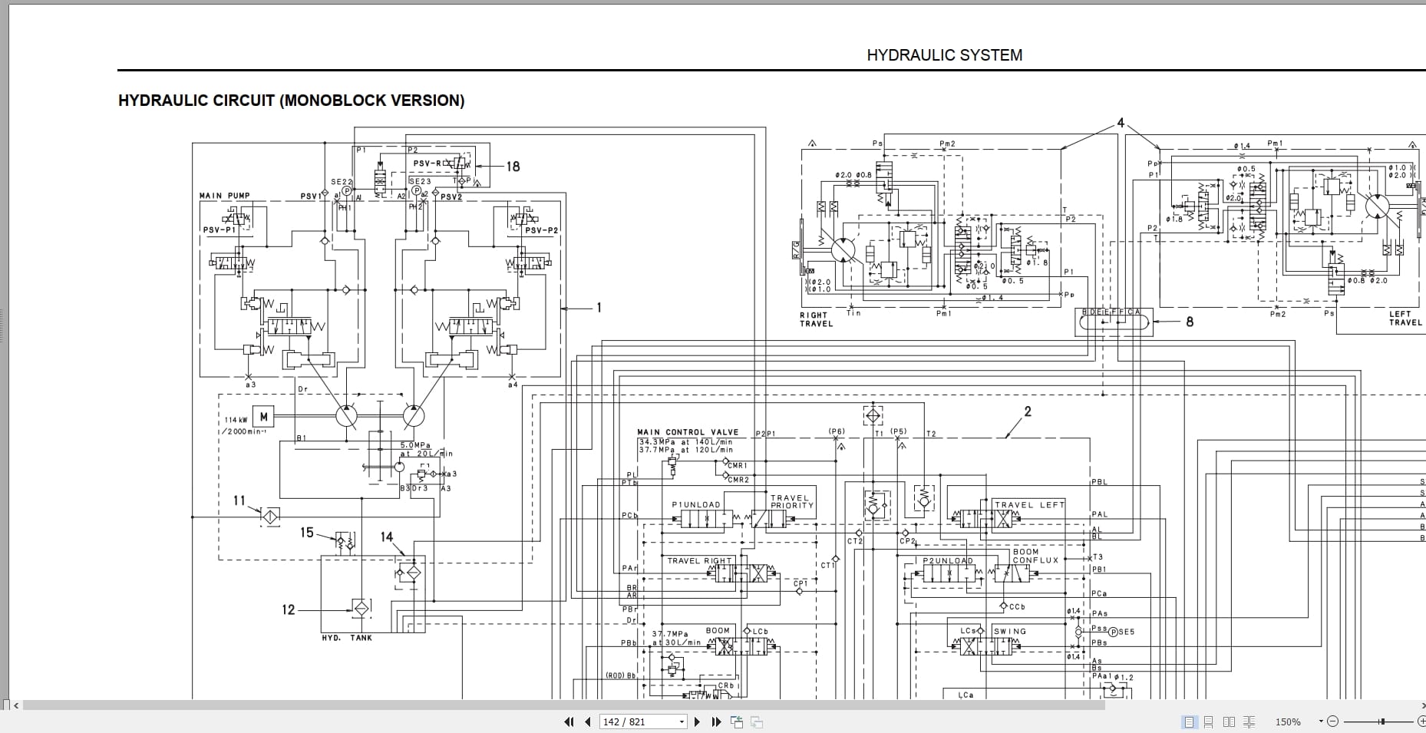Click the HYD. TANK label

pos(347,638)
